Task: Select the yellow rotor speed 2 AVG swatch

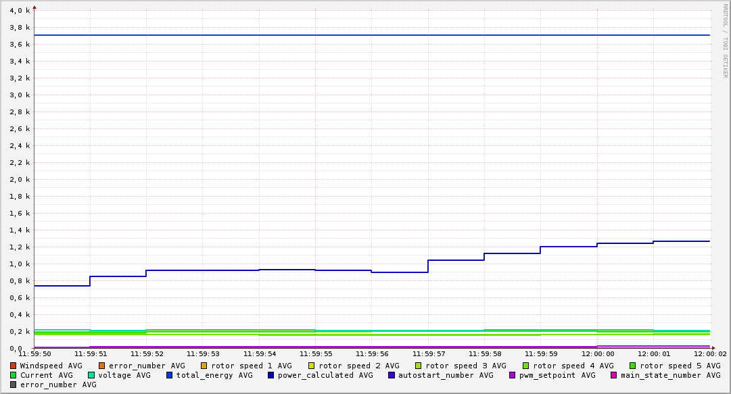Action: (312, 366)
